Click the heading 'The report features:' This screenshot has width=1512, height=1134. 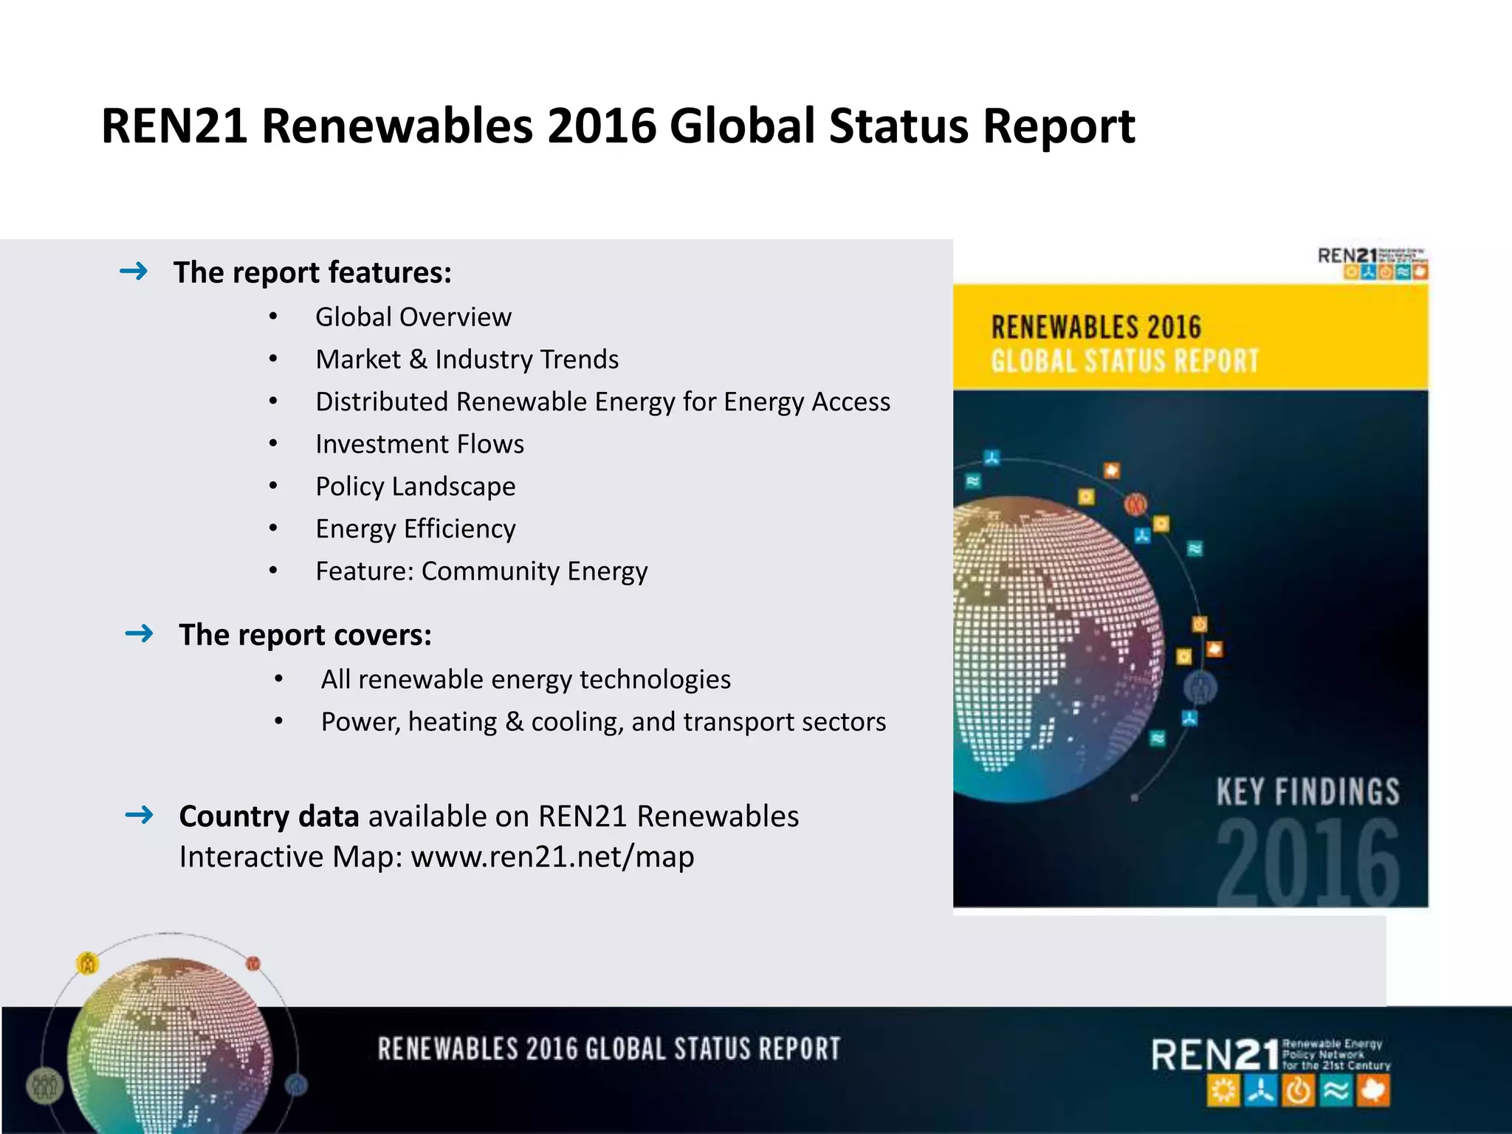(312, 273)
